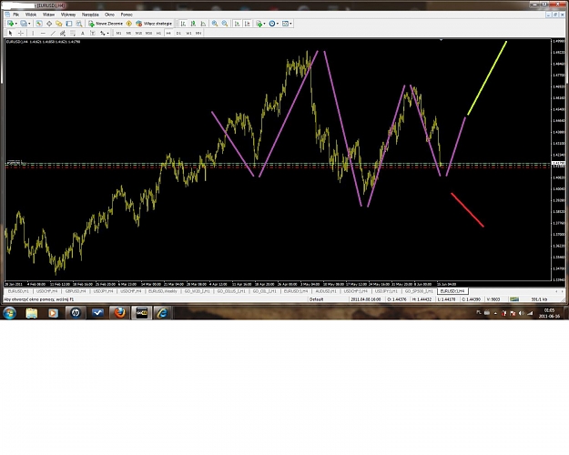Open MetaEditor yellow diamond icon
Screen dimensions: 569x455
click(129, 24)
